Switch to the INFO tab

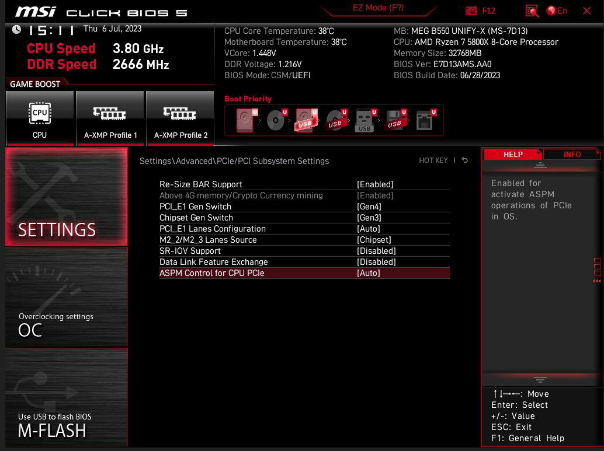click(x=572, y=154)
